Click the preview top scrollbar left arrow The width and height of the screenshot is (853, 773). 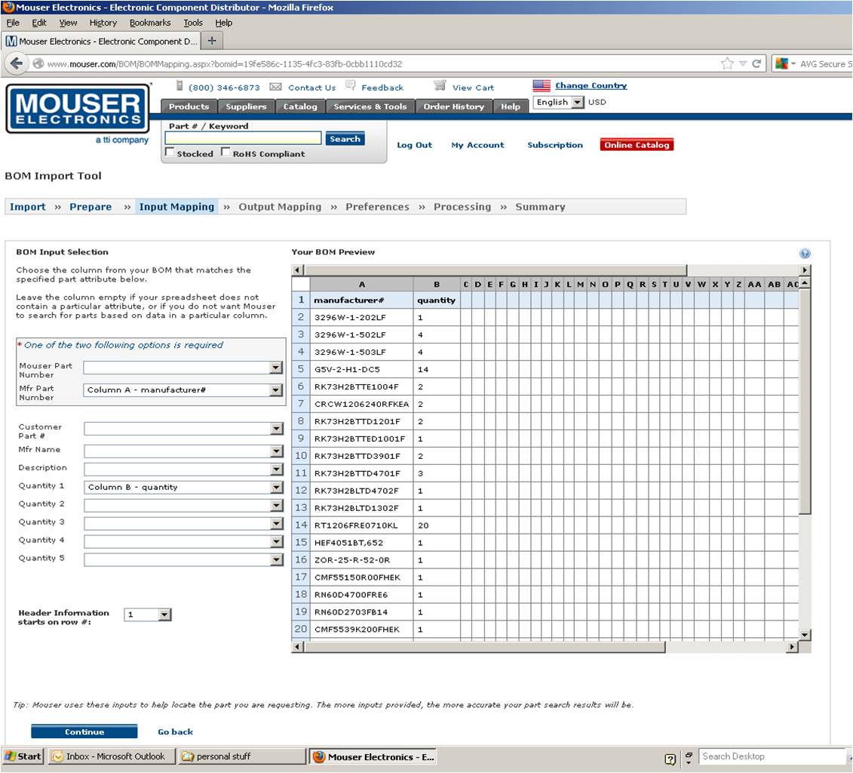point(297,270)
